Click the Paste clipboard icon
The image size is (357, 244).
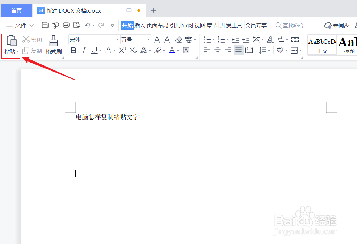[11, 41]
